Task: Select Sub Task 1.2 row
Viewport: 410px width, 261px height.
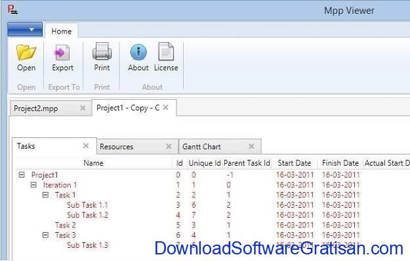Action: 87,215
